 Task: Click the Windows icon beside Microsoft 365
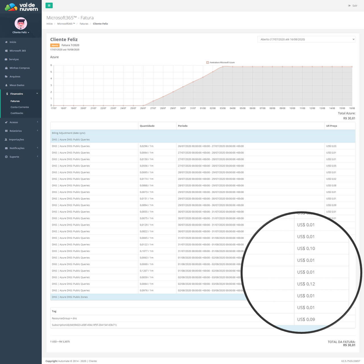pyautogui.click(x=6, y=51)
